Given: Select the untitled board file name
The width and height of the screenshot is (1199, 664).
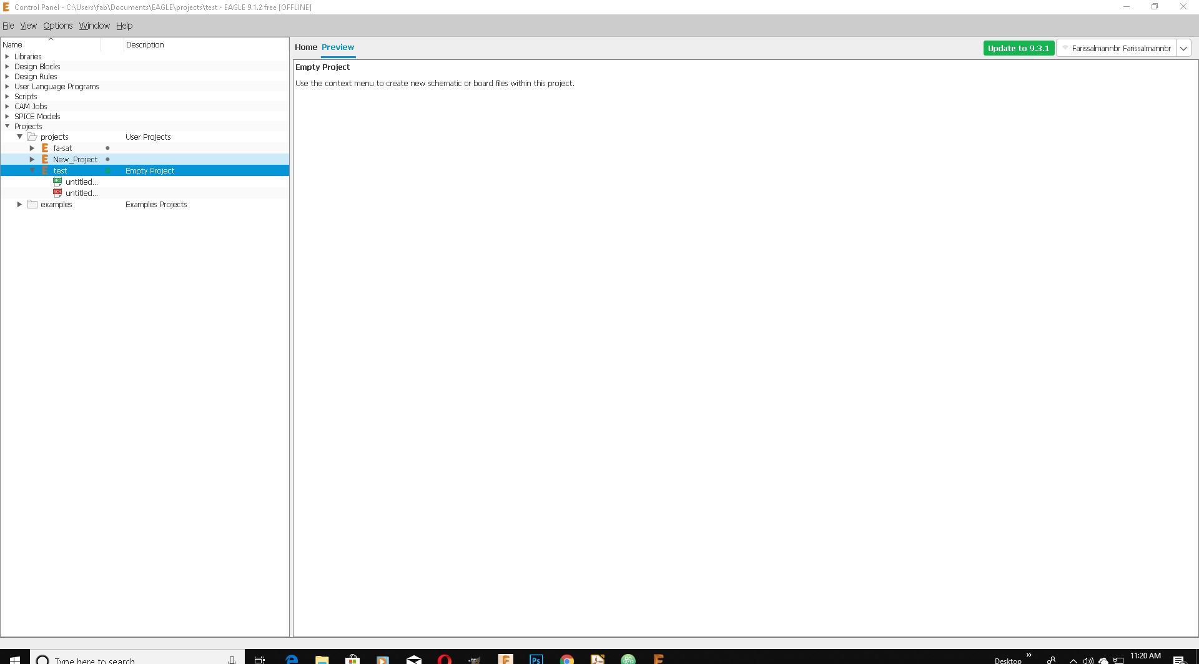Looking at the screenshot, I should pos(81,182).
